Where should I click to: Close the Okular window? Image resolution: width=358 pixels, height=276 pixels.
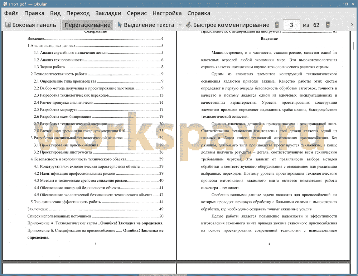click(x=353, y=4)
